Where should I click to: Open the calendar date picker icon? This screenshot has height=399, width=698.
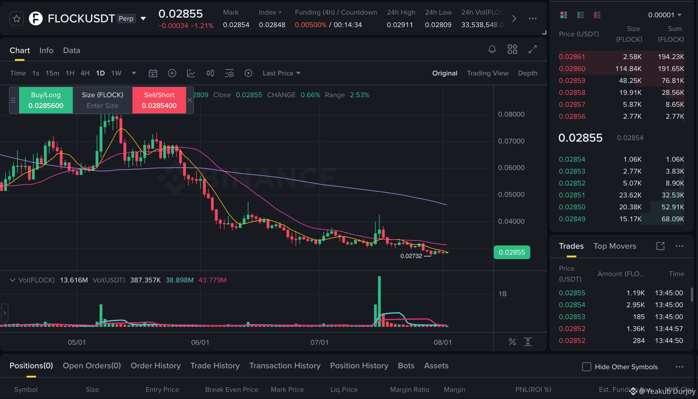(x=153, y=73)
